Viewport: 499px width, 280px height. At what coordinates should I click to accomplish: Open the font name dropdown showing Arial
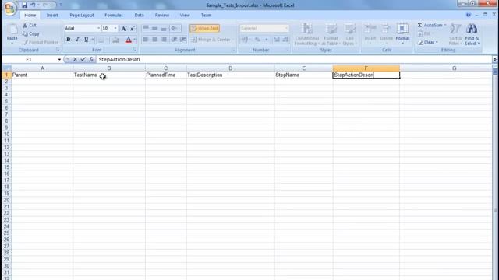point(99,28)
